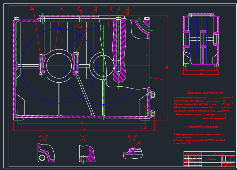This screenshot has height=170, width=237.
Task: Click the green crosshair circle in В–В detail
Action: click(x=42, y=158)
